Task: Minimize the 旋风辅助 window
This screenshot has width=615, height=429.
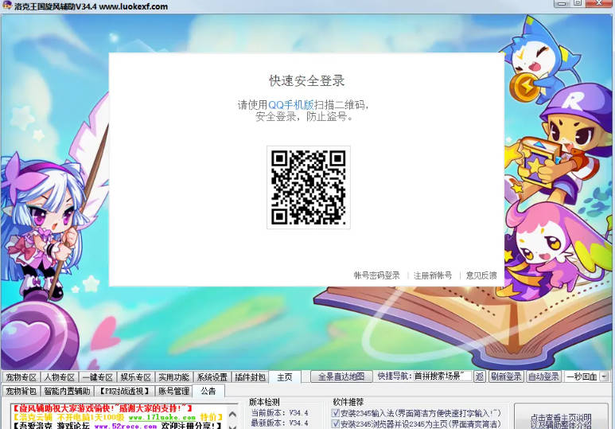Action: coord(561,3)
